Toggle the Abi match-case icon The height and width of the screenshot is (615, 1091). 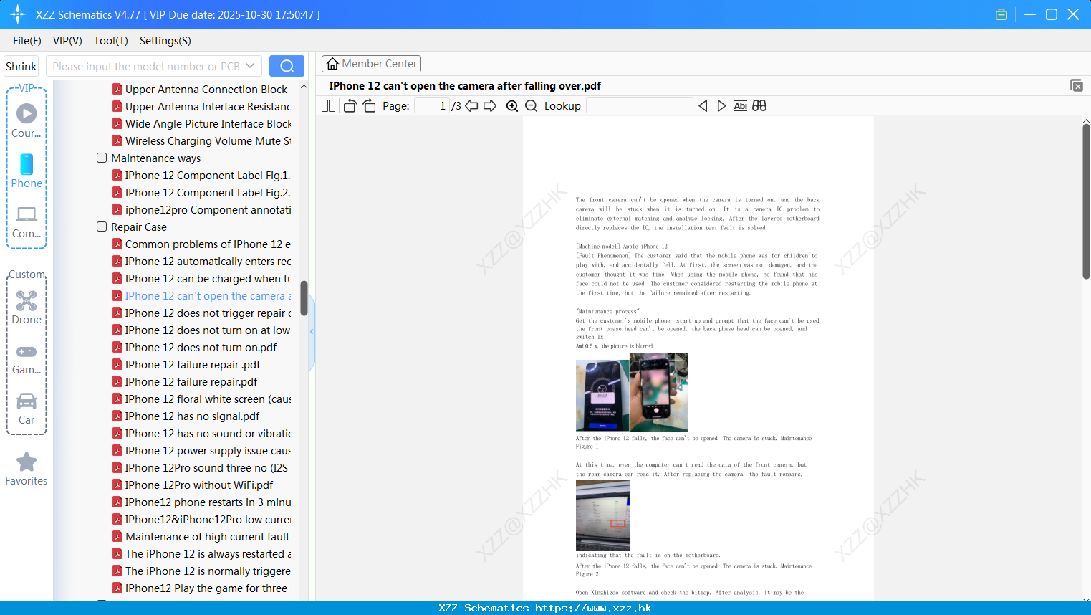tap(741, 105)
